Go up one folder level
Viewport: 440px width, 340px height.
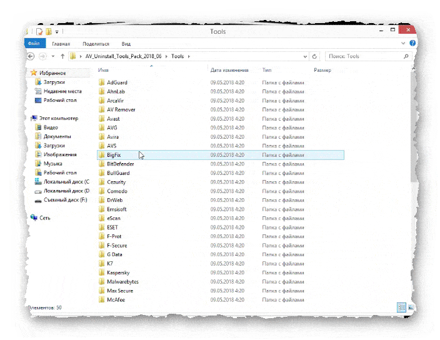[x=62, y=56]
